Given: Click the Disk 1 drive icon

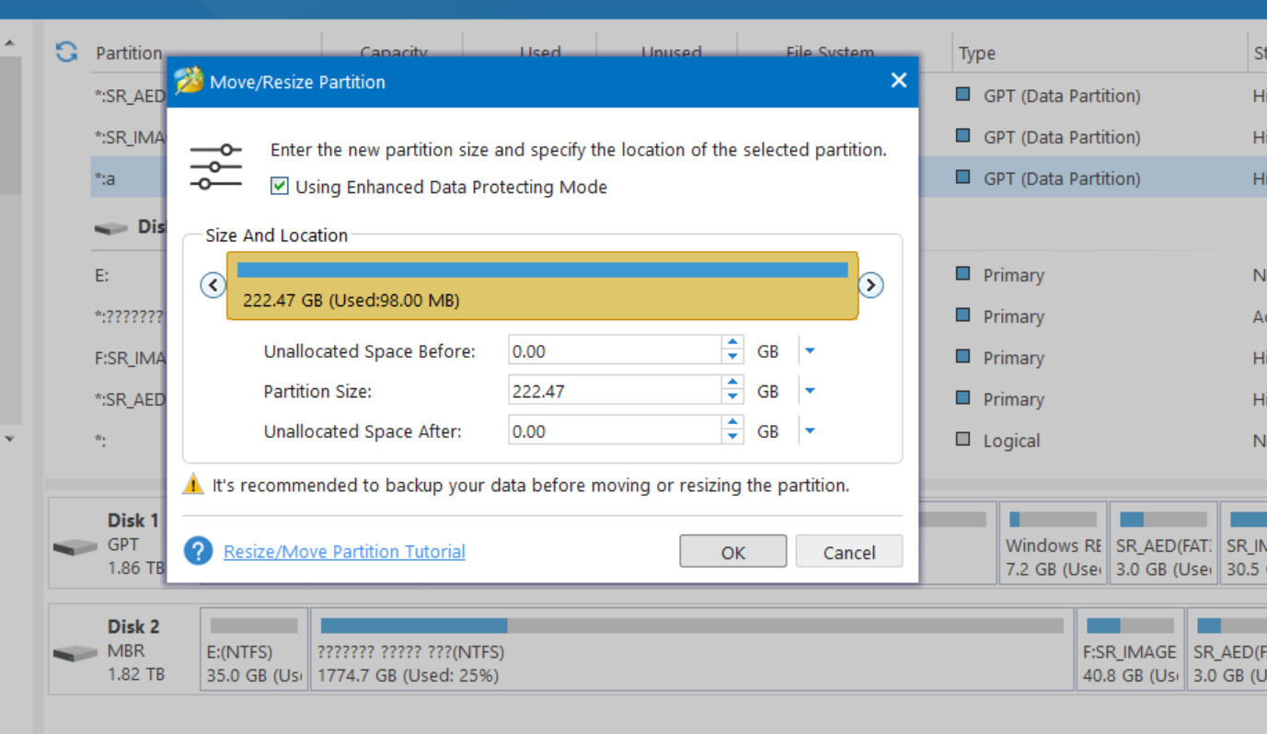Looking at the screenshot, I should point(75,547).
